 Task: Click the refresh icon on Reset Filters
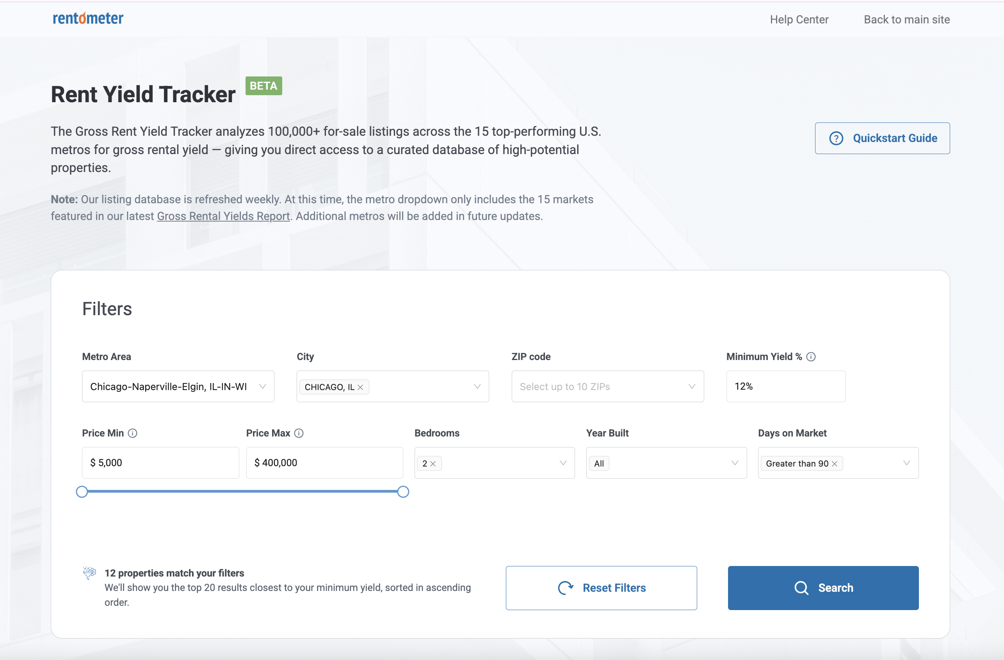point(566,588)
